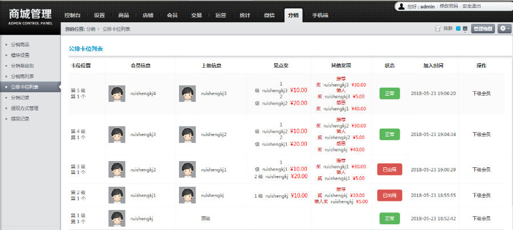
Task: Open 下级会员 for the 19:06:20 row
Action: pyautogui.click(x=481, y=93)
